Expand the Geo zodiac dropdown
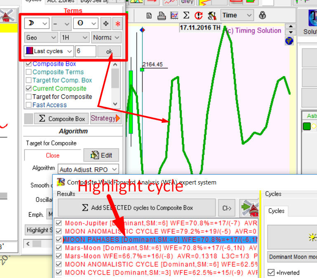Screen dimensions: 317x278 click(41, 37)
